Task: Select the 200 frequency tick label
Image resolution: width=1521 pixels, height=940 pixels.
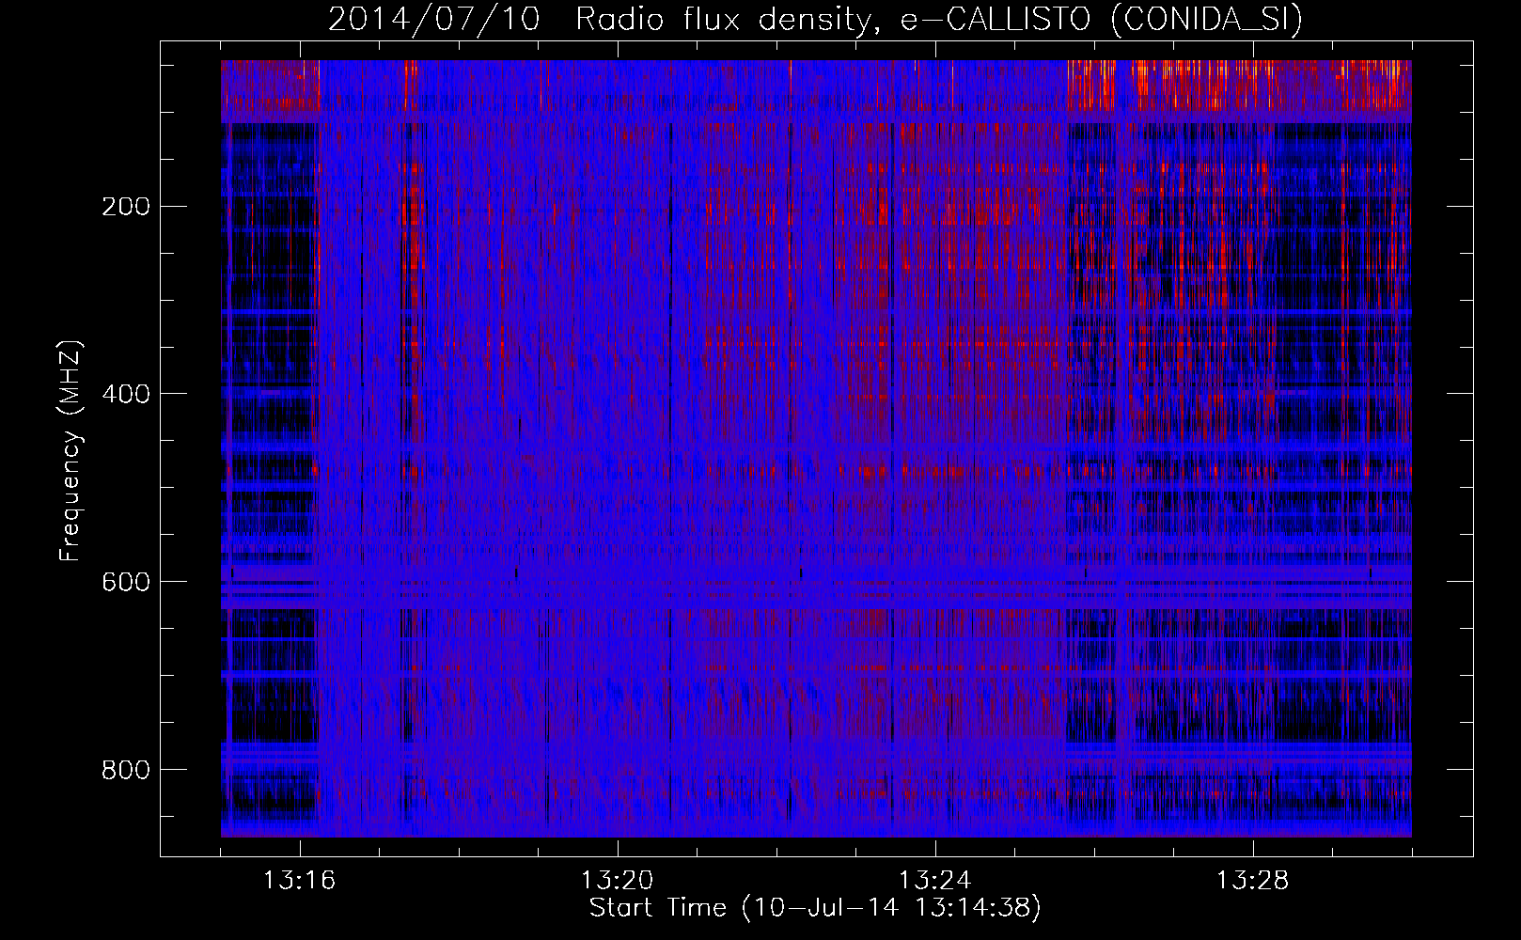Action: click(125, 206)
